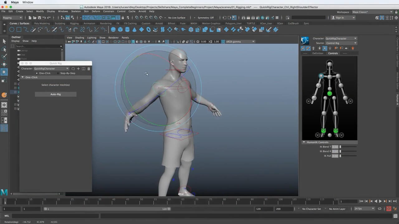
Task: Adjust the IK Blend T slider
Action: tap(340, 147)
